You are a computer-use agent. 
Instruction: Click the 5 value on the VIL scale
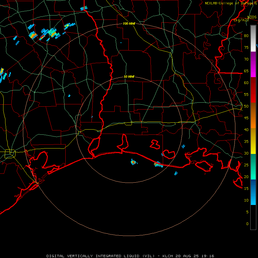[247, 212]
